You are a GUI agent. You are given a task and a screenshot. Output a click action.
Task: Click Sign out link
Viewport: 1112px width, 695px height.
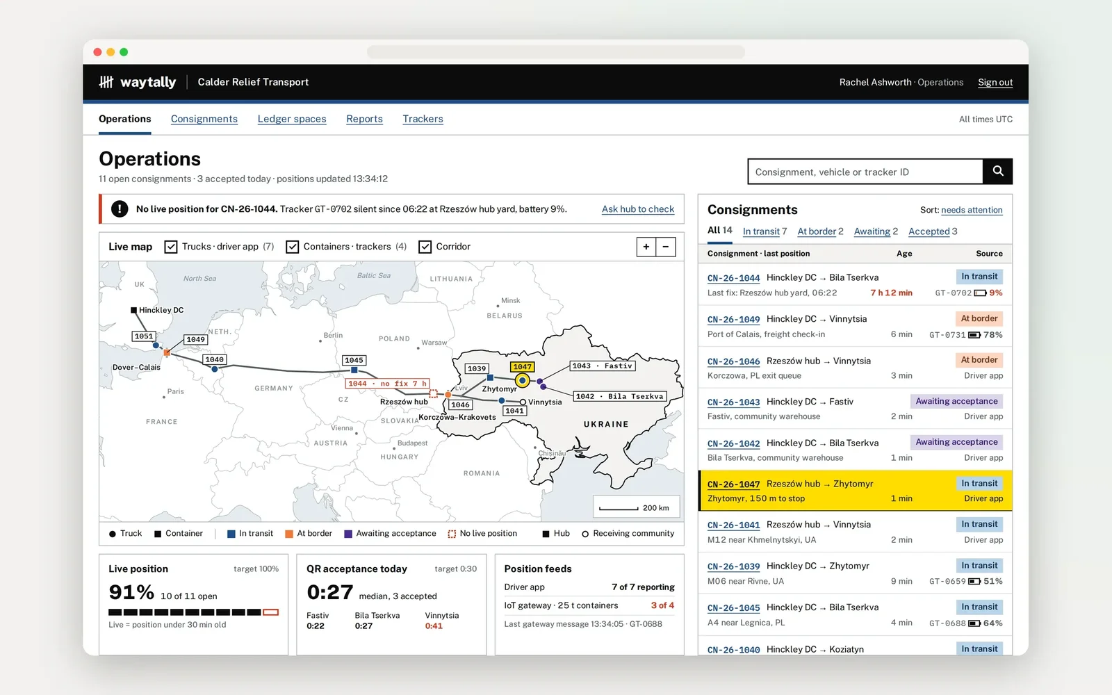995,82
